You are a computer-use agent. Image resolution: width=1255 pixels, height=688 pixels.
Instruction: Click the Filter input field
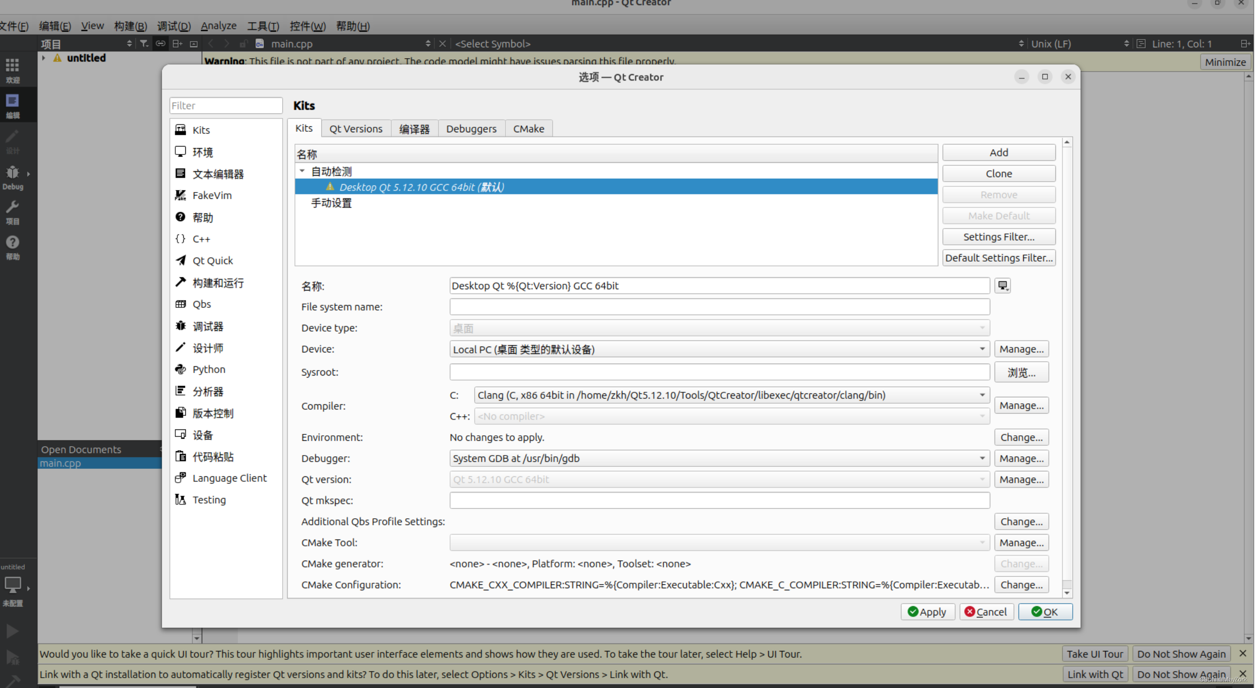225,105
